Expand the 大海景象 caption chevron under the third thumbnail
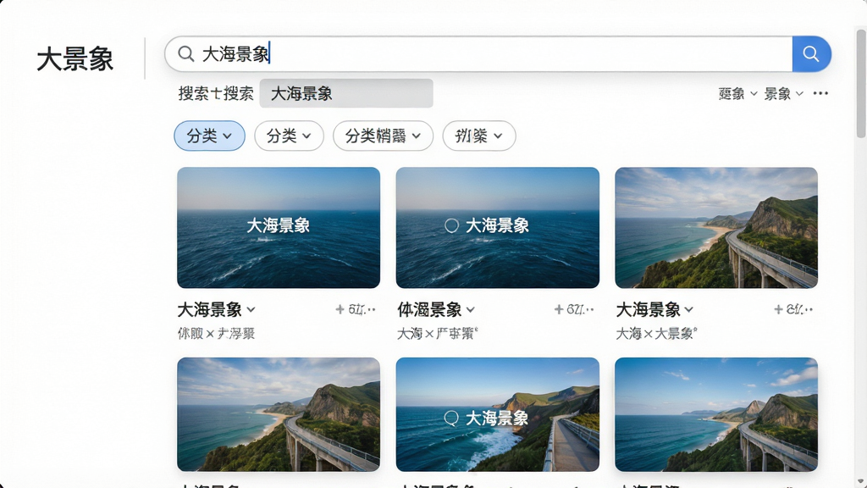 pos(689,310)
